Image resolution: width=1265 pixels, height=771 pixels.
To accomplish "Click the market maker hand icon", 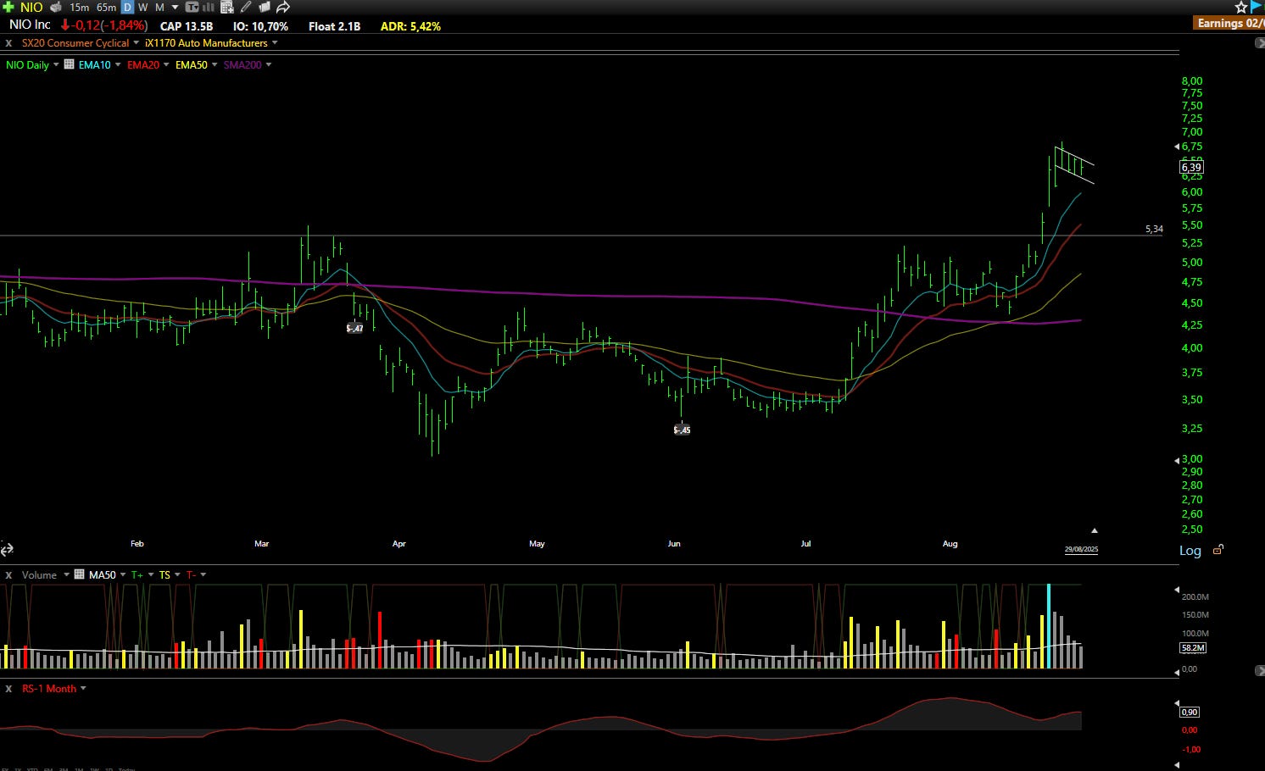I will [x=56, y=7].
